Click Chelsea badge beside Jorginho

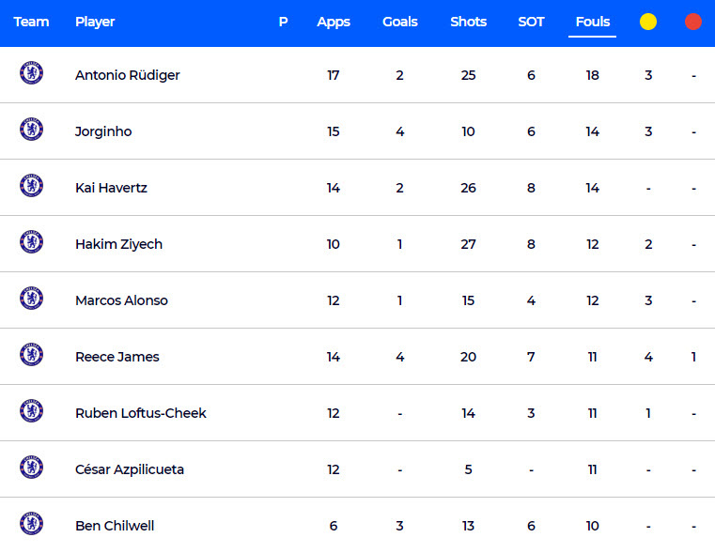(x=31, y=130)
